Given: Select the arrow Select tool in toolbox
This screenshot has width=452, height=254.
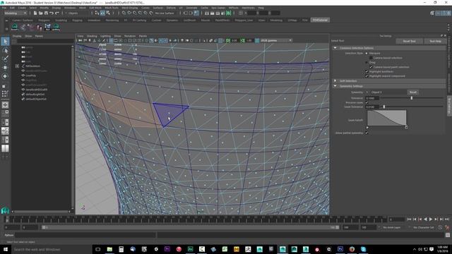Looking at the screenshot, I should tap(5, 42).
